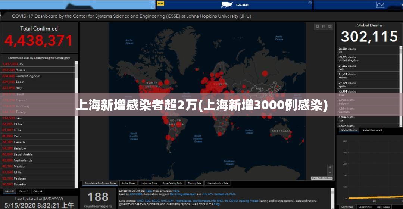Open the blog link

pos(217,204)
